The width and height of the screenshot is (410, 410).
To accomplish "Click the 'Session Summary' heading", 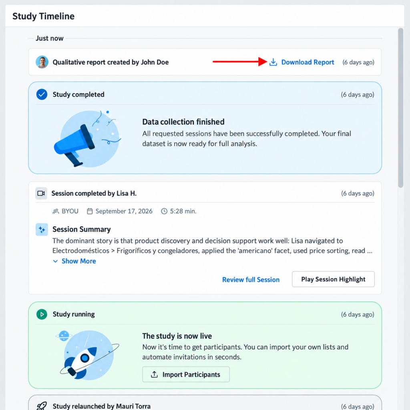I will [x=82, y=229].
